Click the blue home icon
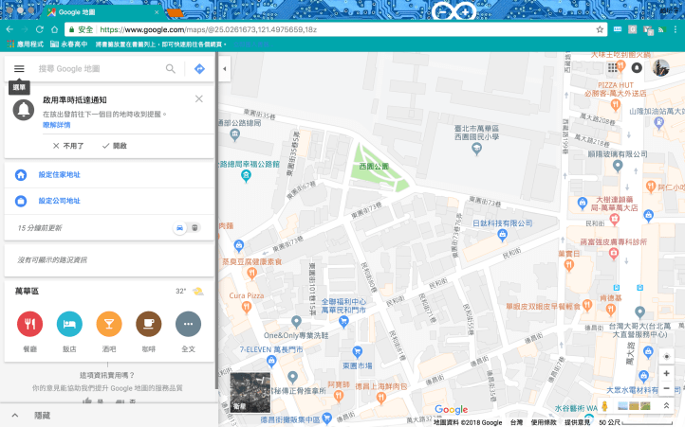The image size is (685, 427). coord(21,175)
